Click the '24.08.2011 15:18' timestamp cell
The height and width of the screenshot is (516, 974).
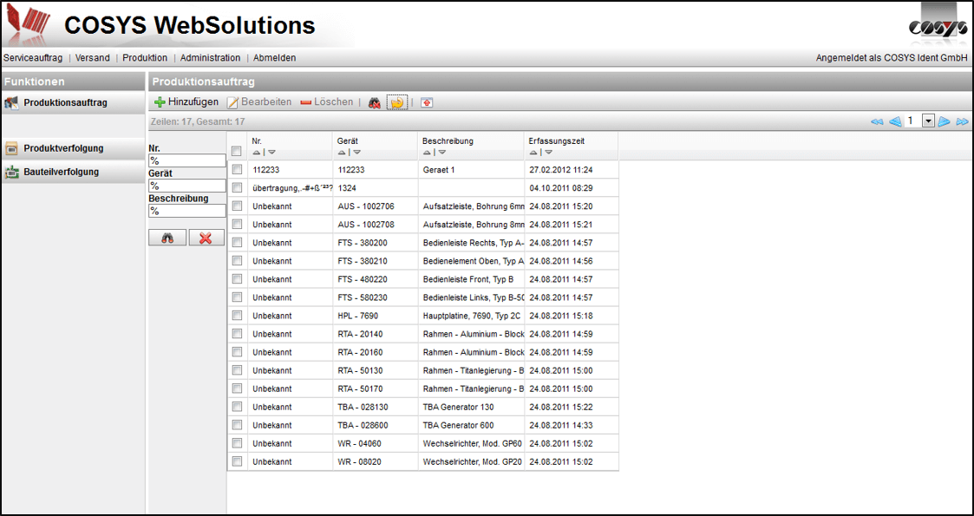point(571,316)
